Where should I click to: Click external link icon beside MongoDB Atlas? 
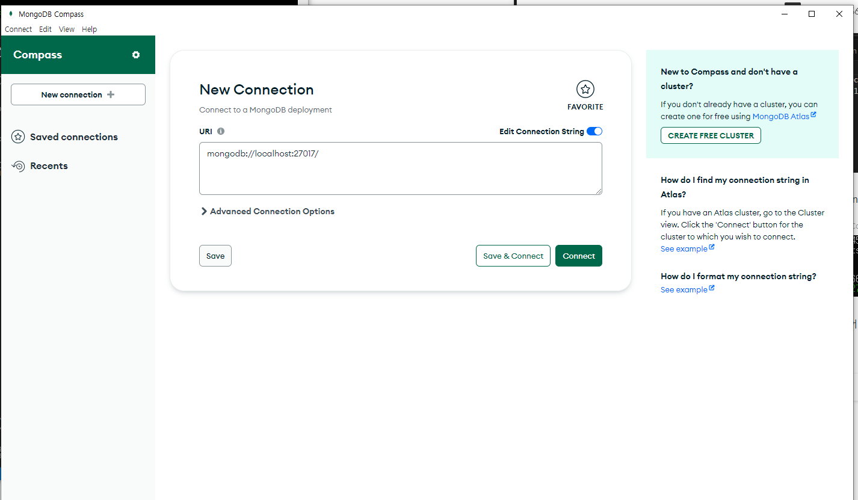click(813, 114)
